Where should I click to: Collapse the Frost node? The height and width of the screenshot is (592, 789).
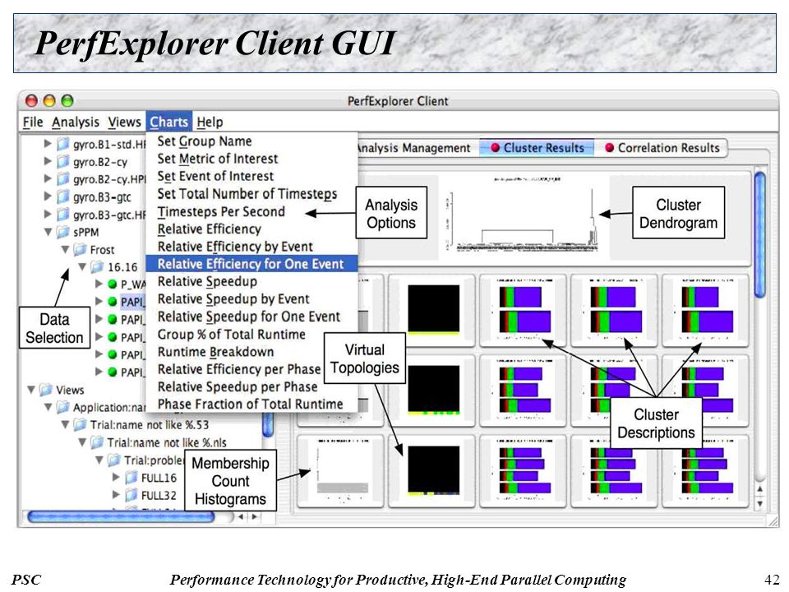coord(65,250)
